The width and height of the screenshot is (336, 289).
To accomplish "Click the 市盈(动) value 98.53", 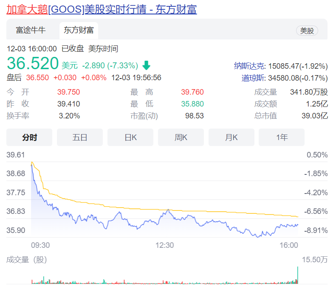I will click(195, 116).
